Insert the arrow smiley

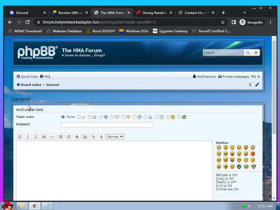226,167
